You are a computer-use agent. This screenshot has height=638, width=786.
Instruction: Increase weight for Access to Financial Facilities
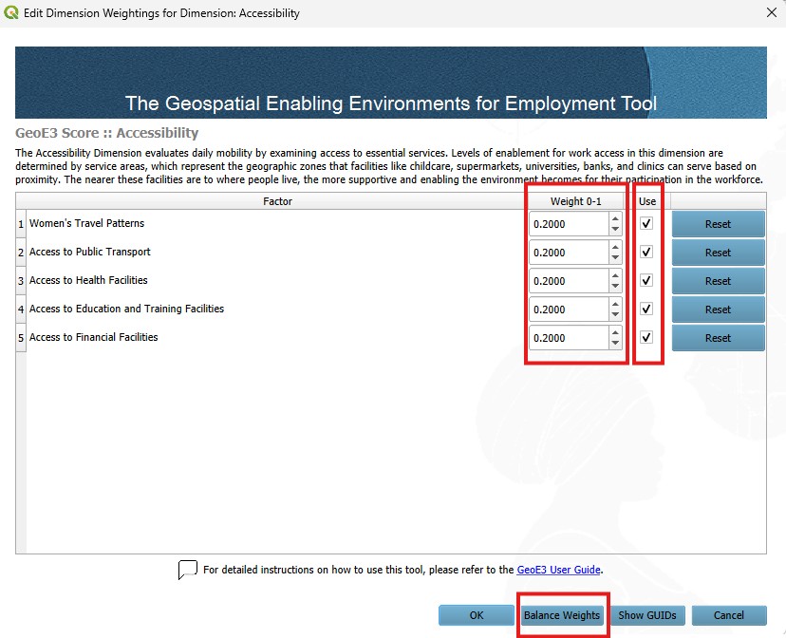click(x=615, y=333)
